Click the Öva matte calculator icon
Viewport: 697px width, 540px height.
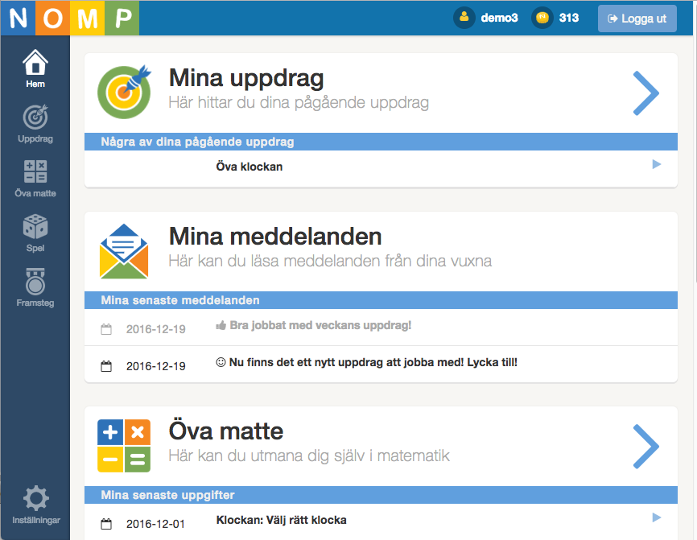124,446
